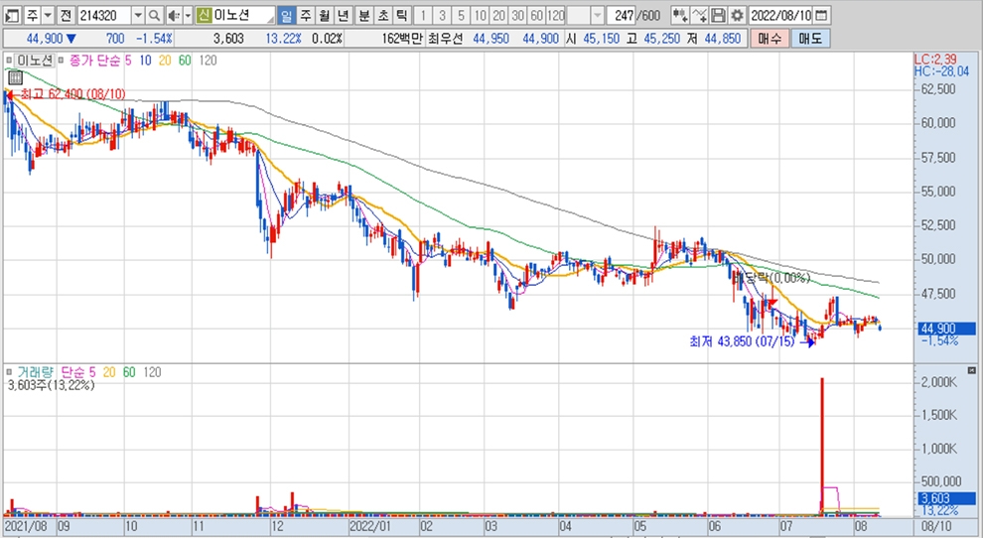Image resolution: width=983 pixels, height=538 pixels.
Task: Toggle the 이노션 price series checkbox
Action: pos(10,61)
